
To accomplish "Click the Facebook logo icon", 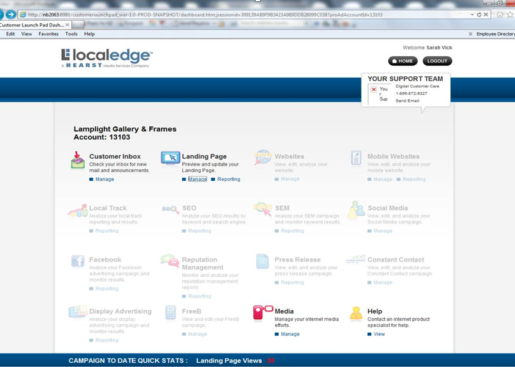I will pyautogui.click(x=78, y=261).
